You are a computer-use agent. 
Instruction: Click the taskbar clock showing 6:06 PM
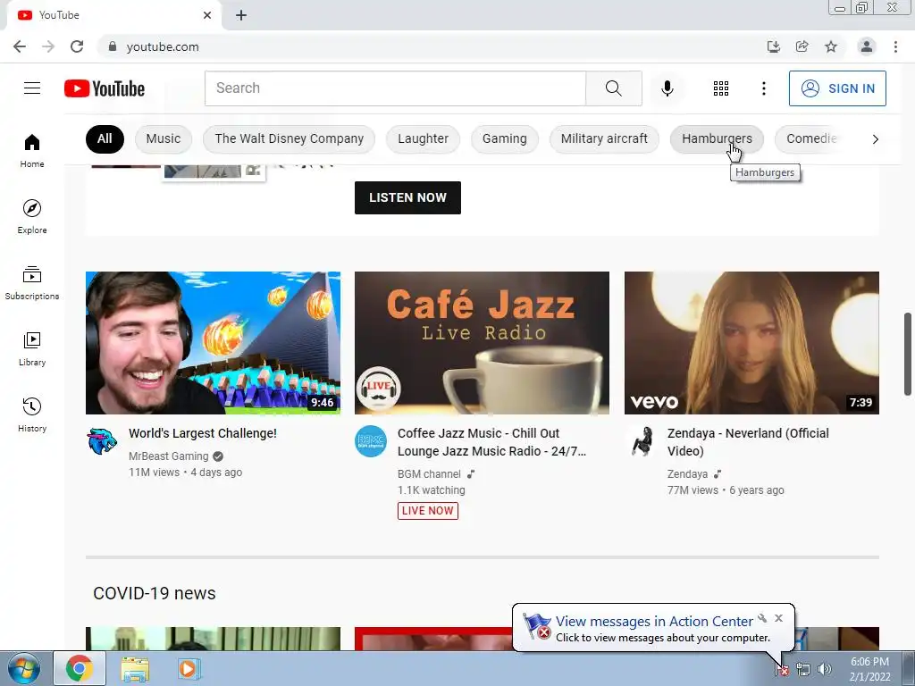tap(869, 669)
